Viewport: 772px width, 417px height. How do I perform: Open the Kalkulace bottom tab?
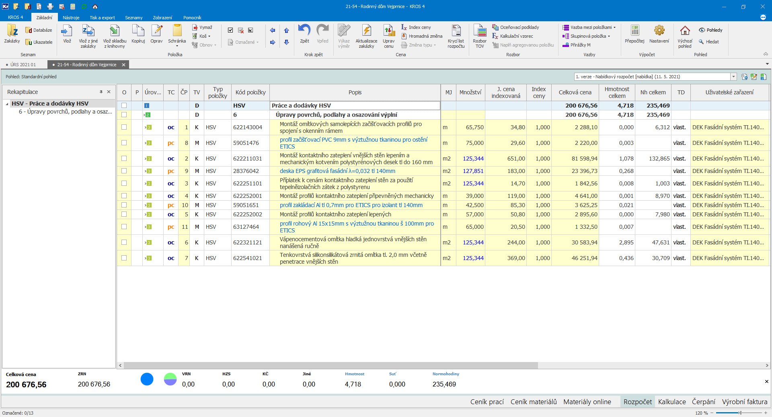672,402
